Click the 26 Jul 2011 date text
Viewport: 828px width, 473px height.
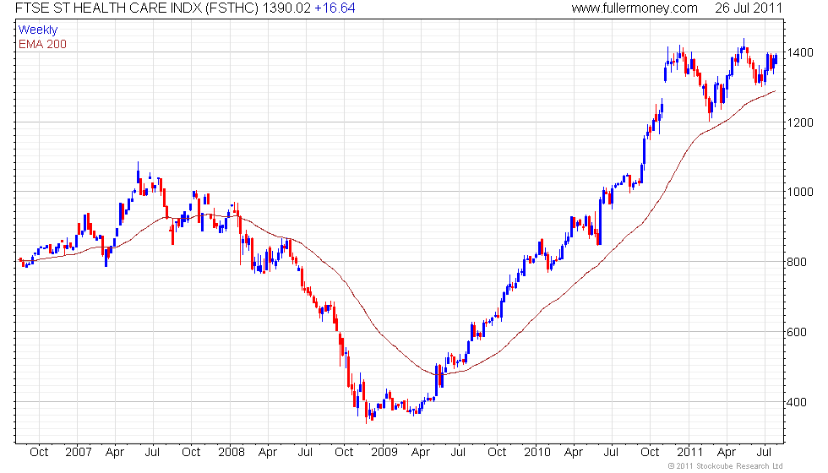point(749,8)
